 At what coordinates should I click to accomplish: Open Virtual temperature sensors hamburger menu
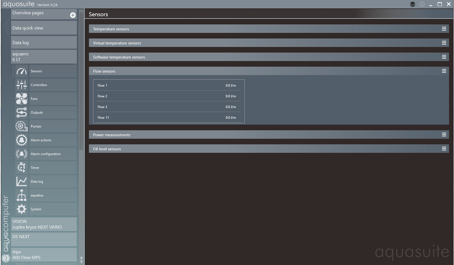click(x=444, y=43)
